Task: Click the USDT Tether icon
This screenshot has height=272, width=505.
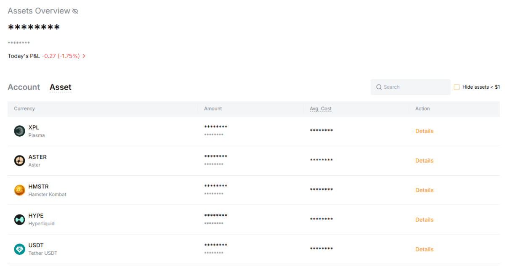Action: [19, 249]
